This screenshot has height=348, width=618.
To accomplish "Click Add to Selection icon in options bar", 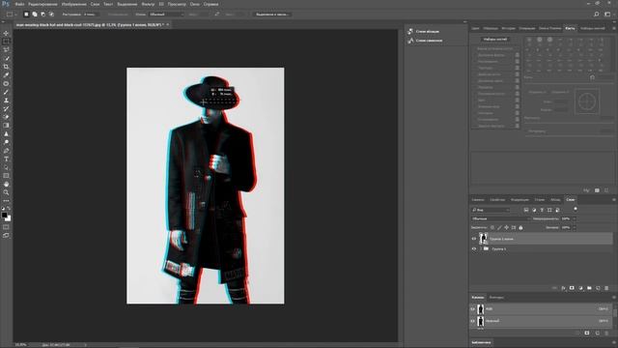I will (35, 14).
